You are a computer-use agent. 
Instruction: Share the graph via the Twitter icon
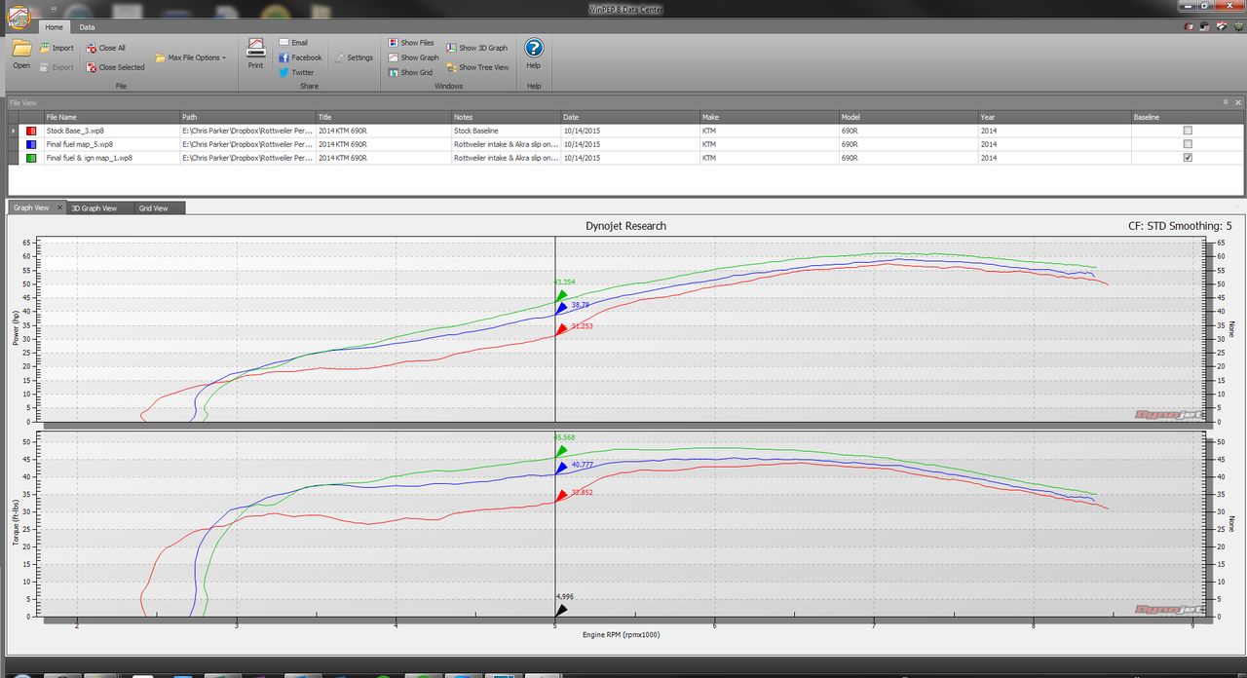(x=296, y=72)
